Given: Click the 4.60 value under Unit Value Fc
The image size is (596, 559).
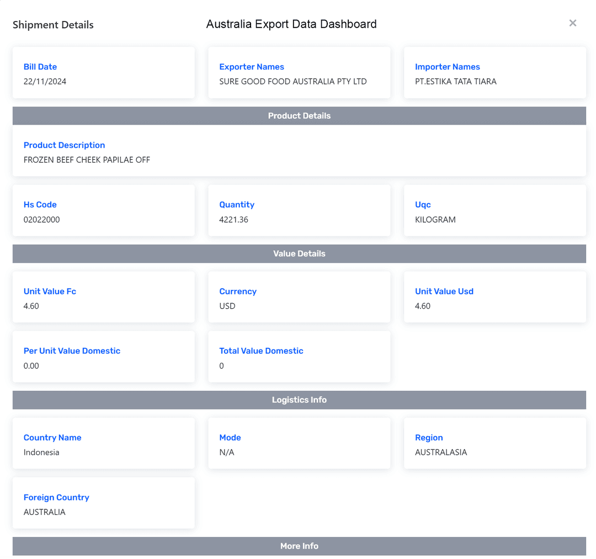Looking at the screenshot, I should coord(31,306).
